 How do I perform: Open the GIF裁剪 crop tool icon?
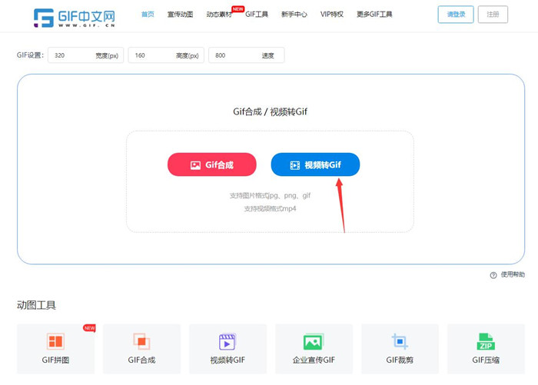click(x=400, y=342)
